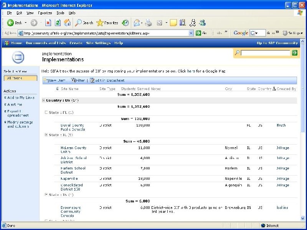
Task: Click the Edit toolbar icon beside printer
Action: [x=159, y=23]
